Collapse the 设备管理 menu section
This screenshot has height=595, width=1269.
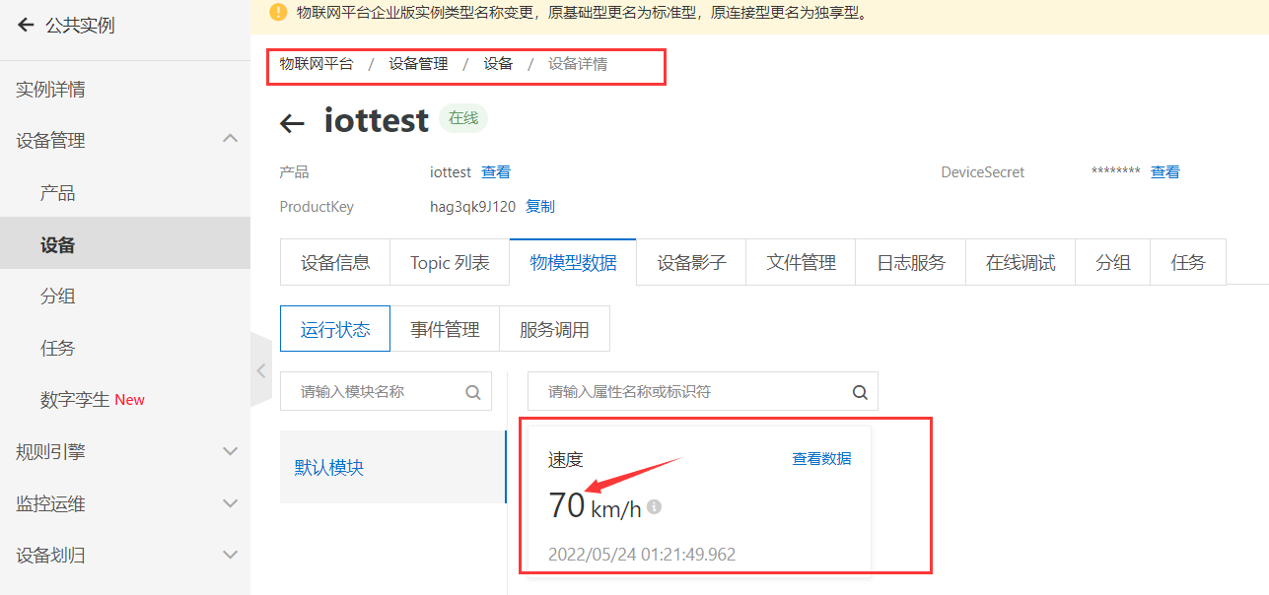click(230, 140)
